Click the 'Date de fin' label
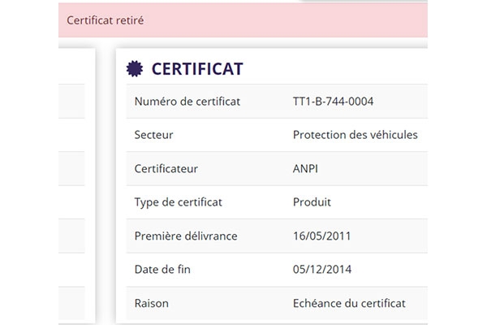The height and width of the screenshot is (325, 487). click(x=162, y=270)
